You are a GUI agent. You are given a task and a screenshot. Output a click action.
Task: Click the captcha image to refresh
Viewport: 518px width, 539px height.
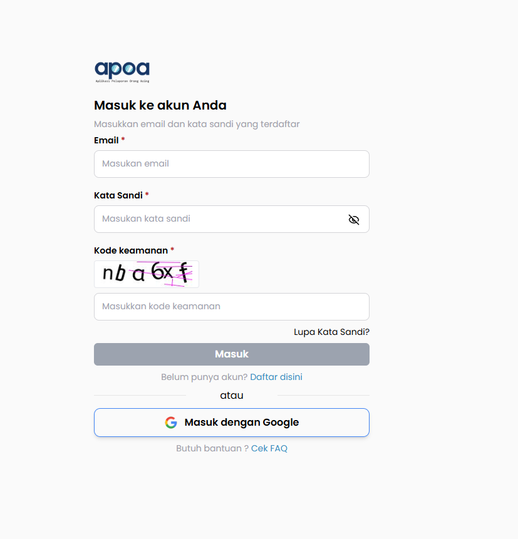coord(147,274)
